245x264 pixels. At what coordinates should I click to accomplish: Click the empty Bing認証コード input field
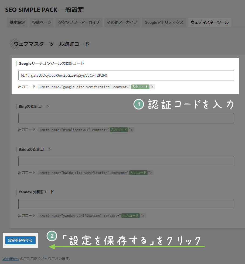126,118
